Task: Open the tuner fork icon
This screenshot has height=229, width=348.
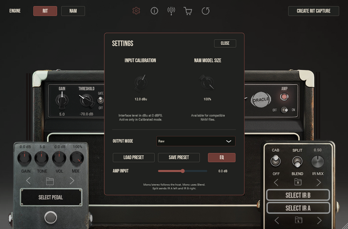Action: click(x=171, y=11)
